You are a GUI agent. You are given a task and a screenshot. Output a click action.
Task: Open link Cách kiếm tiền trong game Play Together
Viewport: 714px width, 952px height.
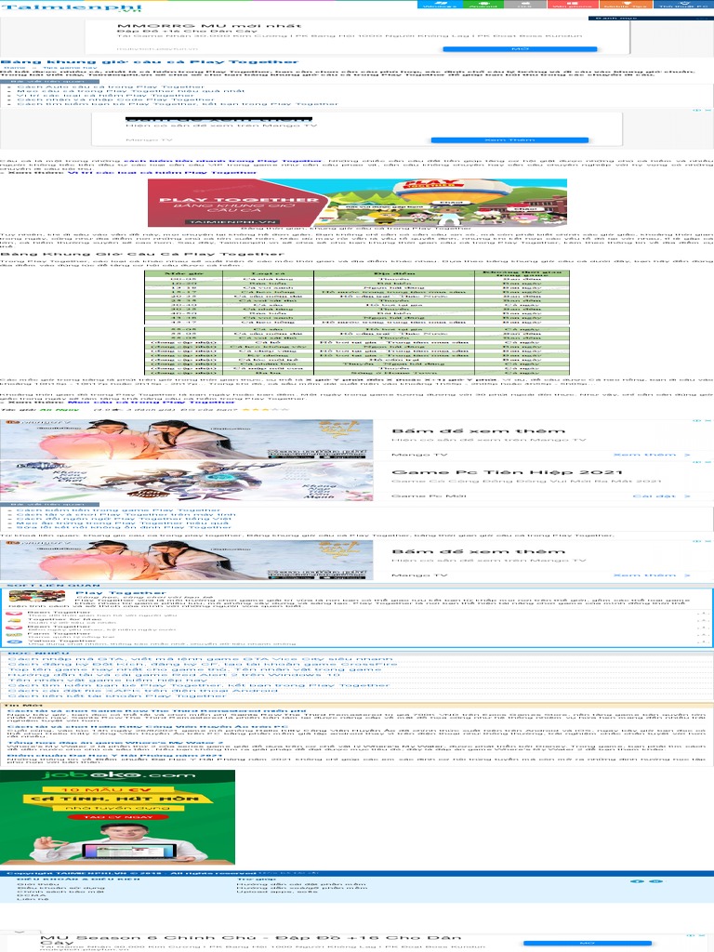118,510
